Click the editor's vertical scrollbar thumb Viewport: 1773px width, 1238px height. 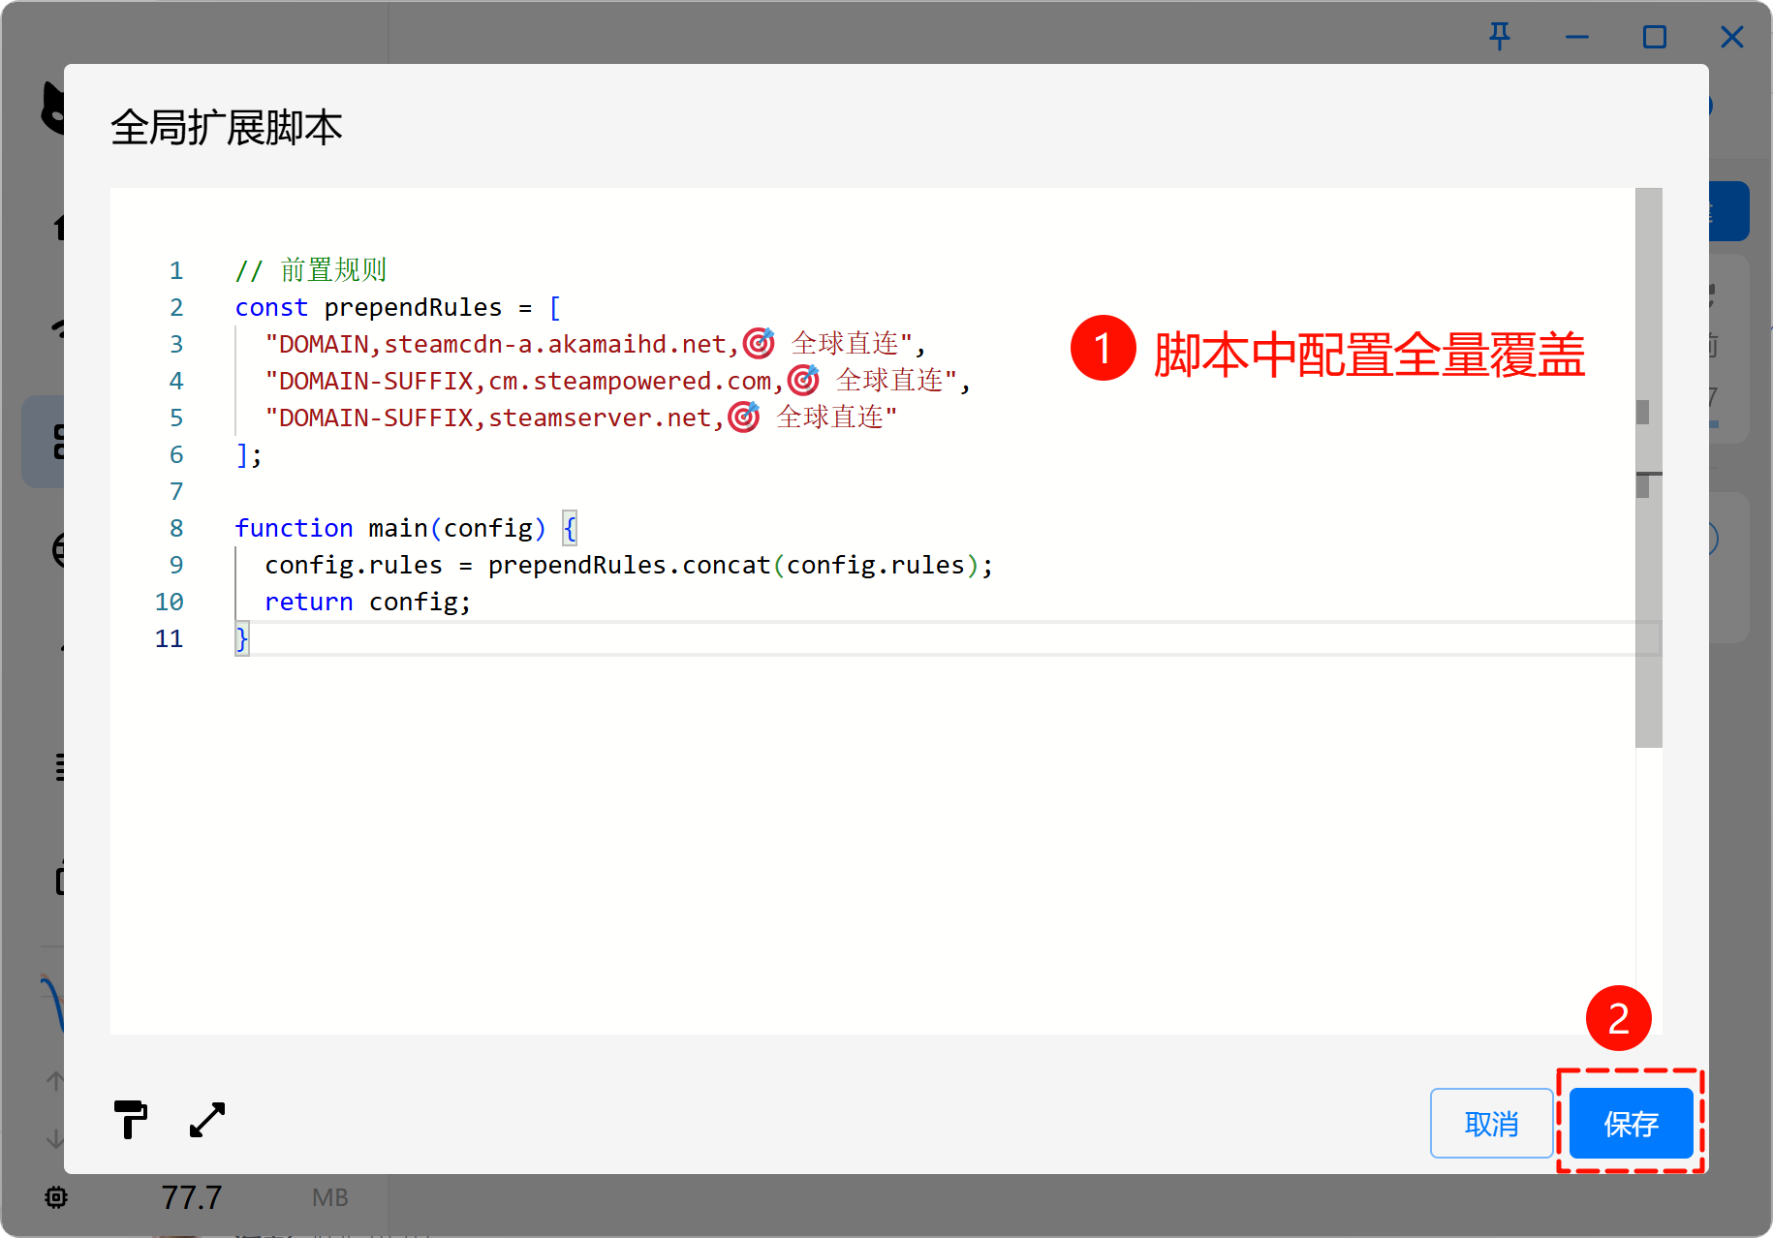(x=1648, y=467)
